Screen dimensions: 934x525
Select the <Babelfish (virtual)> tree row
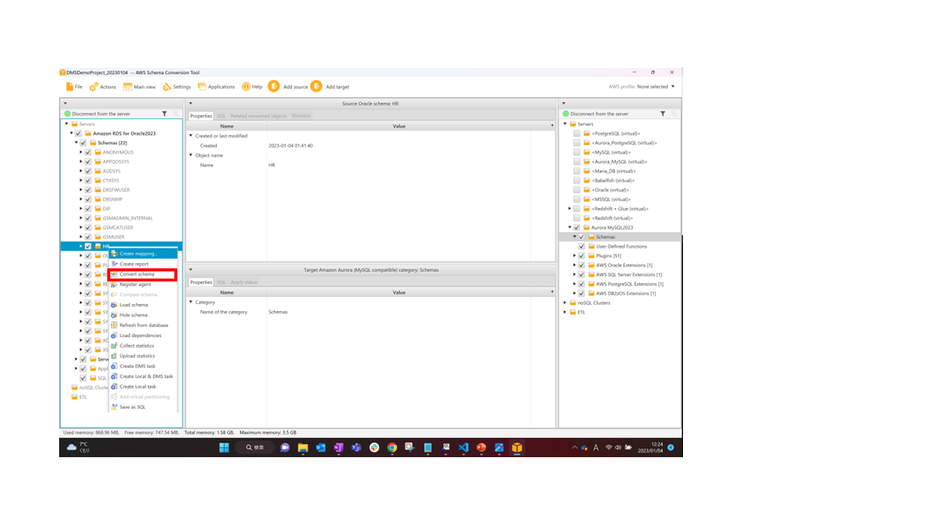[x=620, y=180]
